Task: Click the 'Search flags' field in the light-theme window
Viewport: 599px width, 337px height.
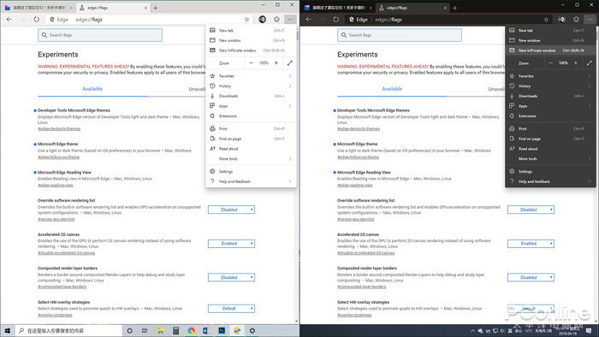Action: click(100, 35)
